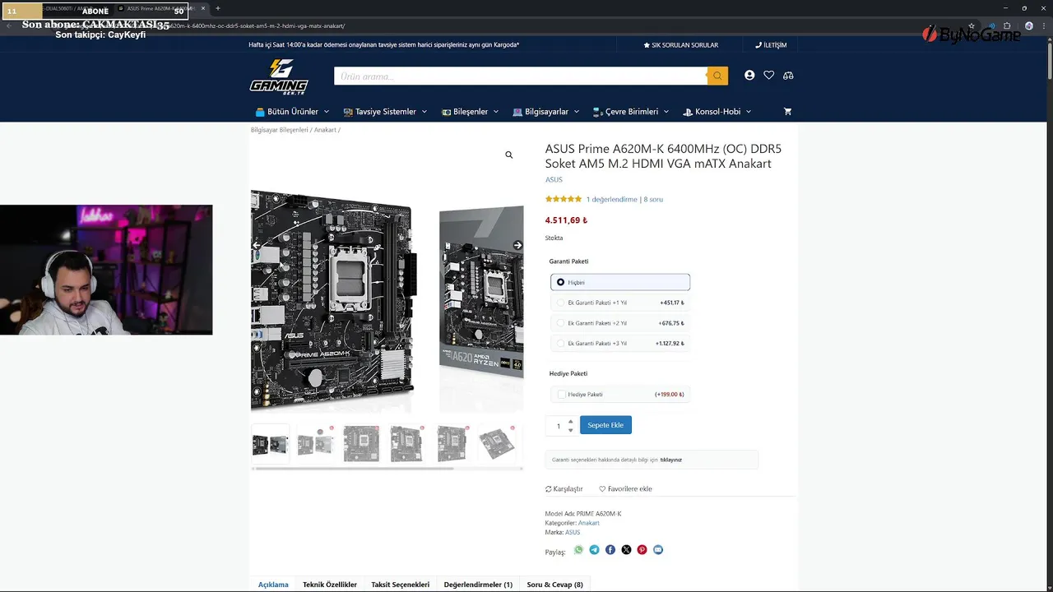
Task: Expand the Bütün Ürünler menu
Action: tap(292, 111)
